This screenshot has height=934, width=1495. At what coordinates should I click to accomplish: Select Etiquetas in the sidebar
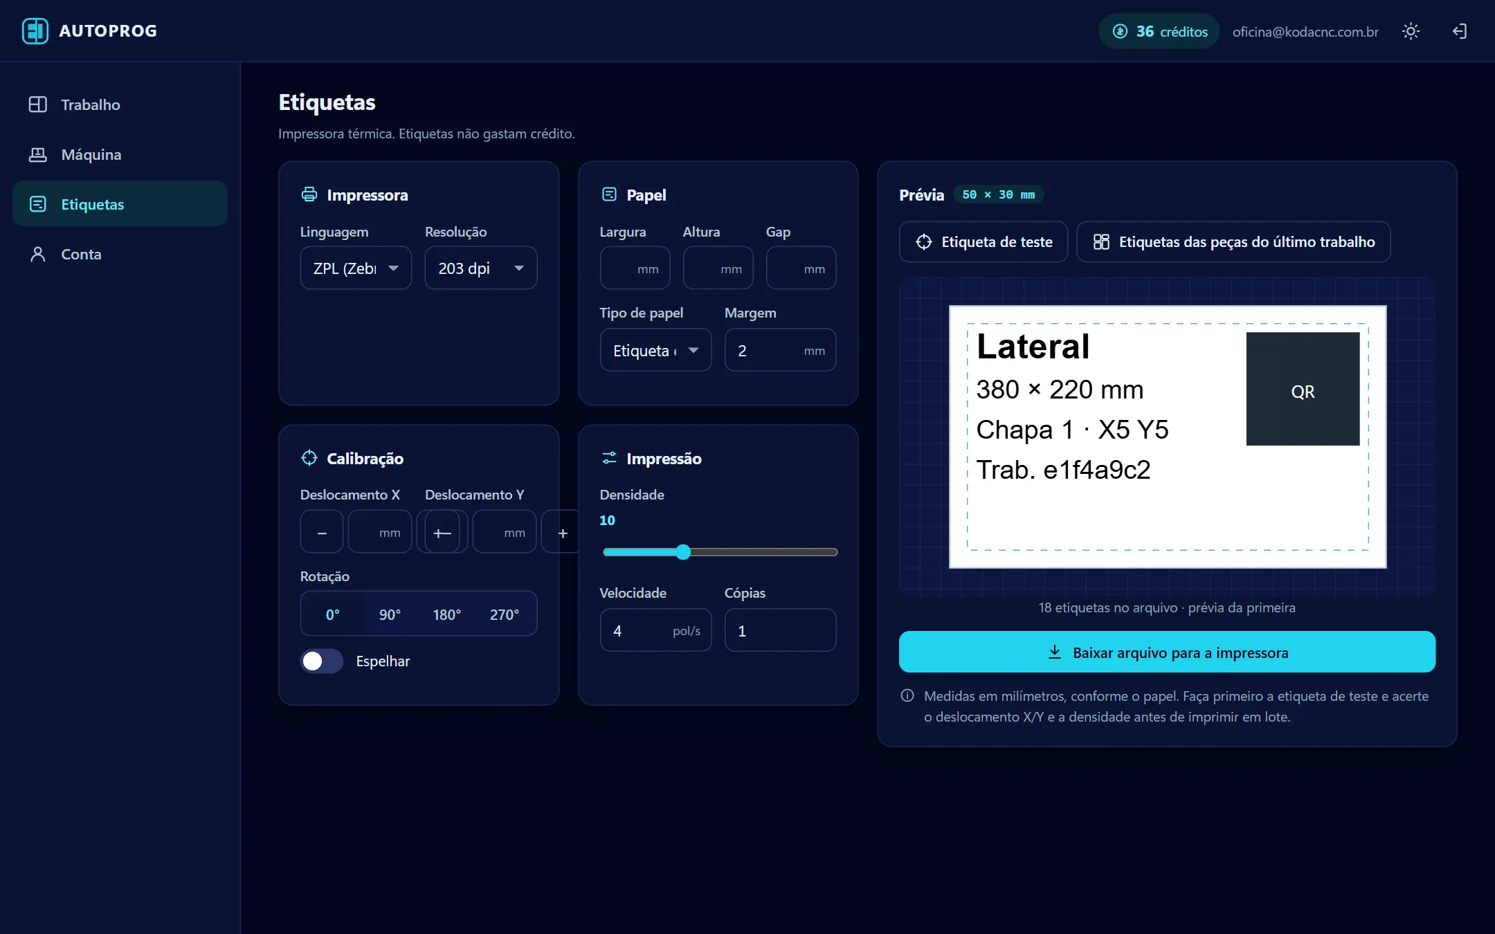(x=120, y=204)
